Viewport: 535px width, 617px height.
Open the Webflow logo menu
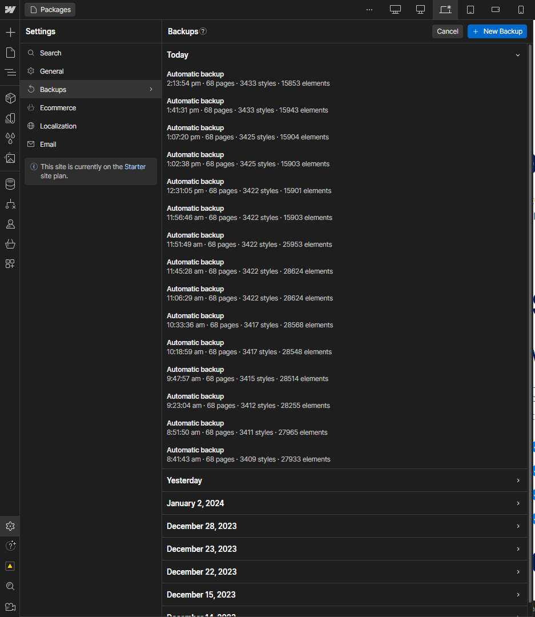pos(10,10)
